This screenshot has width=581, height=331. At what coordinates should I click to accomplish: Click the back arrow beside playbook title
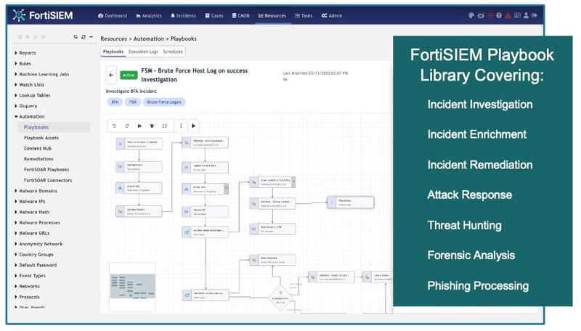111,75
